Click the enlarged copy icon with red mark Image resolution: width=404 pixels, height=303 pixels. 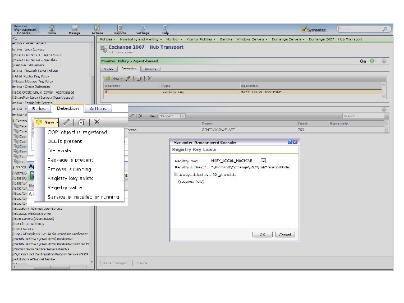pyautogui.click(x=82, y=122)
